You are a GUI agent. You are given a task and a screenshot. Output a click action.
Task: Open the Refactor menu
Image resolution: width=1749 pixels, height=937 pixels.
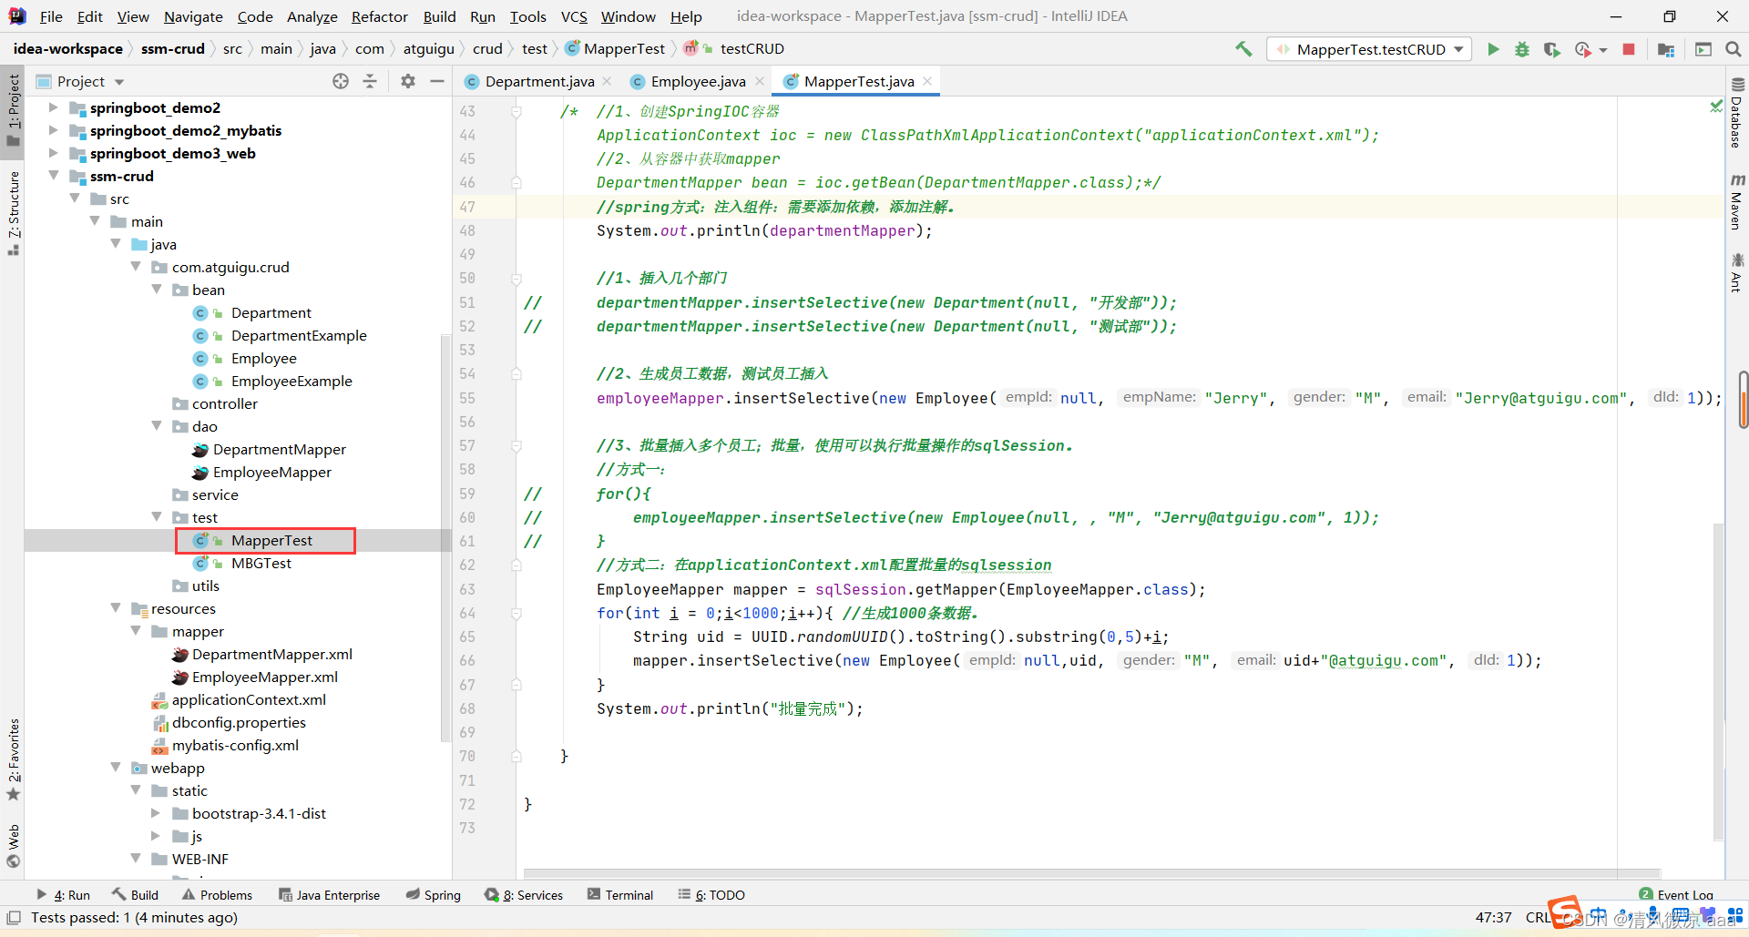[x=379, y=16]
